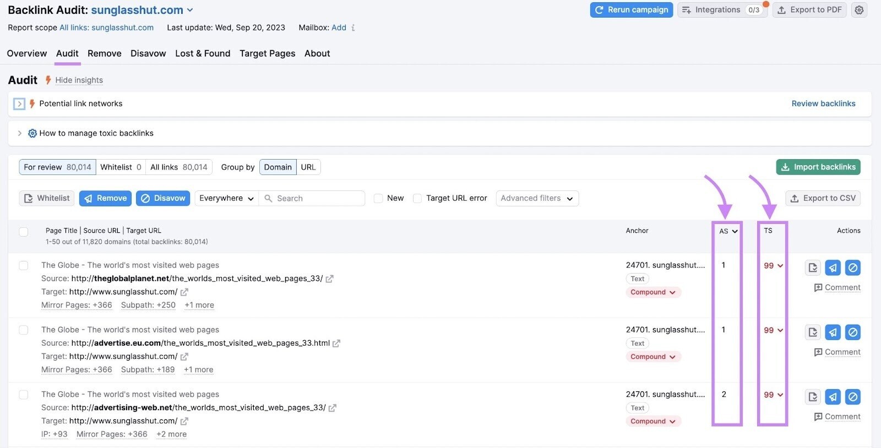The image size is (881, 448).
Task: Whitelist icon for advertising-web.net row
Action: tap(813, 397)
